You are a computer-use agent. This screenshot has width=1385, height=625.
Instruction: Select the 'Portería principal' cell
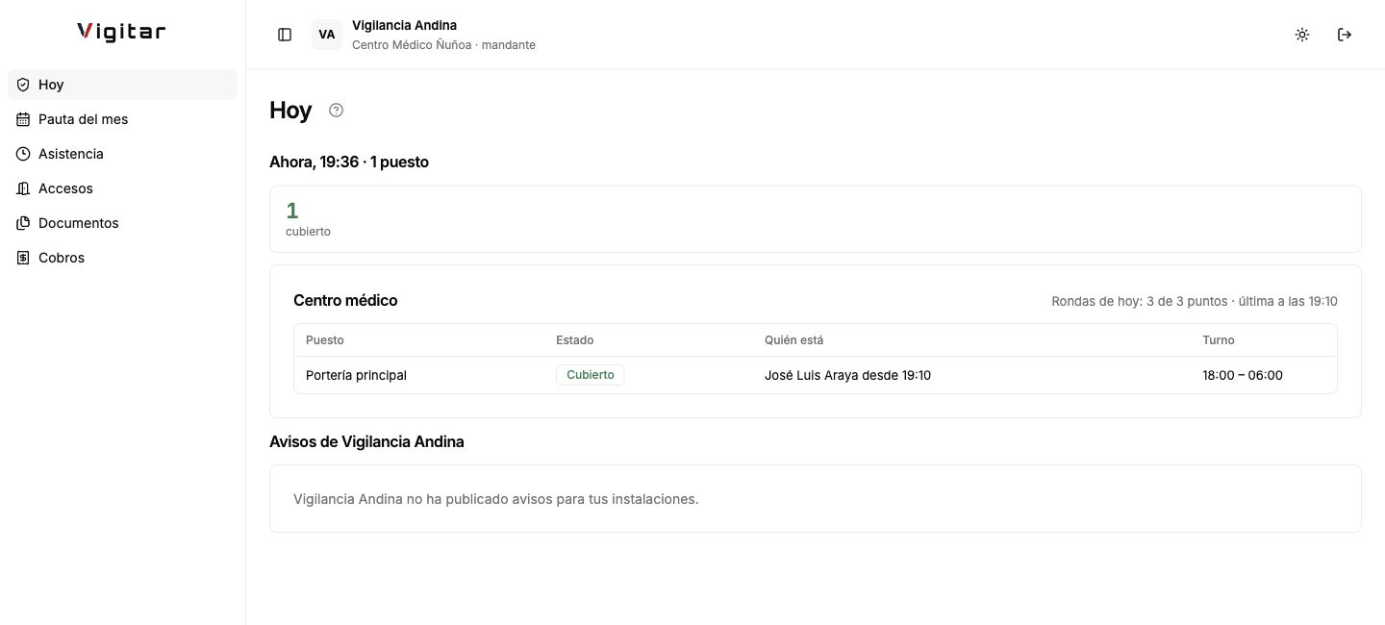coord(356,375)
